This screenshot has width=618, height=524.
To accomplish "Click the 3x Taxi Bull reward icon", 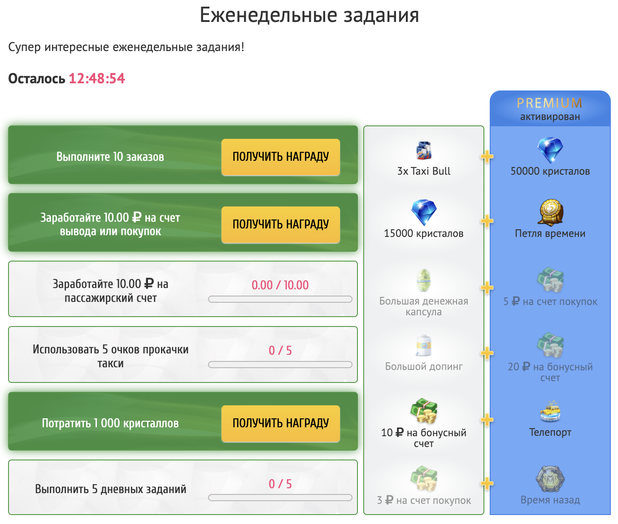I will coord(423,150).
